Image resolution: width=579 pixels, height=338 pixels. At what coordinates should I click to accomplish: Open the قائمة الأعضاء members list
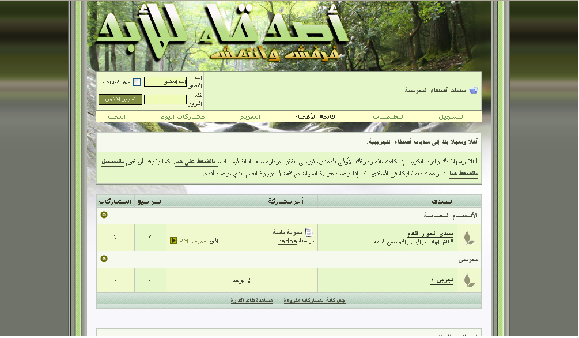tap(315, 117)
